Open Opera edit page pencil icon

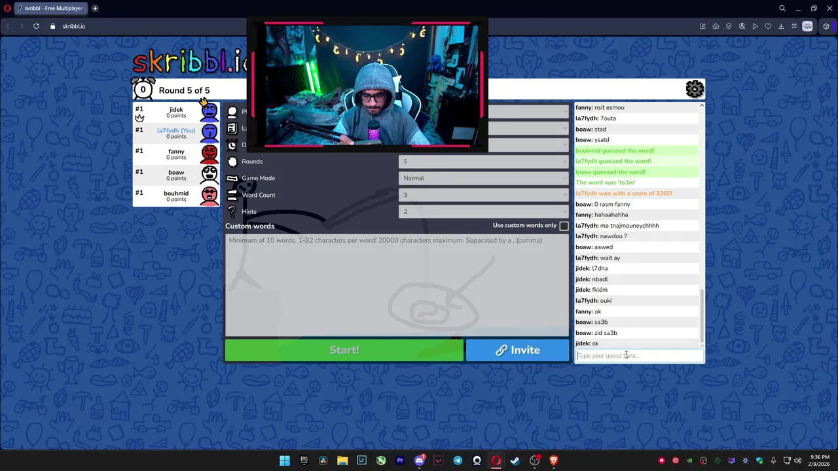point(702,26)
